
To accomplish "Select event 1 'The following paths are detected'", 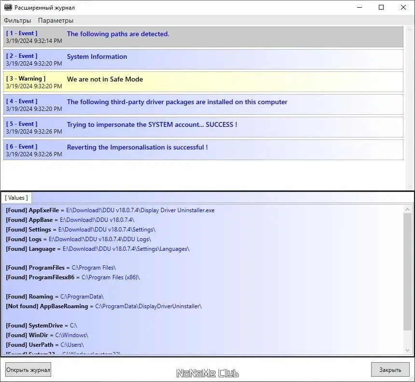I will pyautogui.click(x=203, y=37).
